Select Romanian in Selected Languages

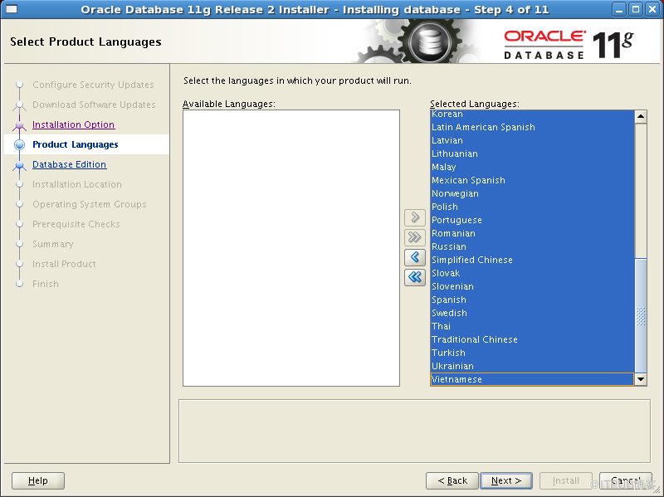coord(532,233)
